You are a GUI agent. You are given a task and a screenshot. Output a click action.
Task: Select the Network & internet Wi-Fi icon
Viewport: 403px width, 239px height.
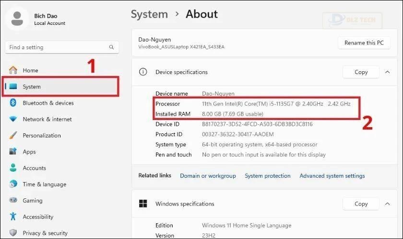click(13, 119)
